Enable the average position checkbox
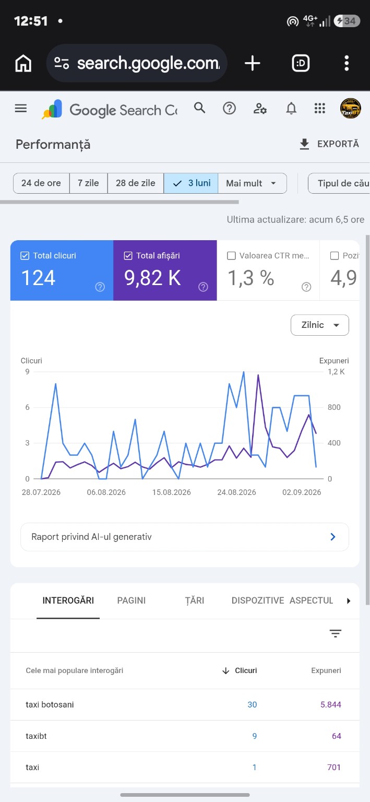The width and height of the screenshot is (370, 802). coord(335,256)
